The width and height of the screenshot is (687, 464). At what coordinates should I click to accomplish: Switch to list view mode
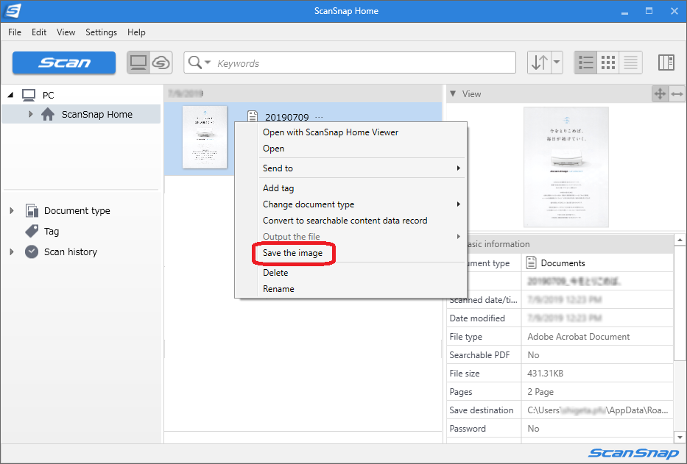[585, 63]
